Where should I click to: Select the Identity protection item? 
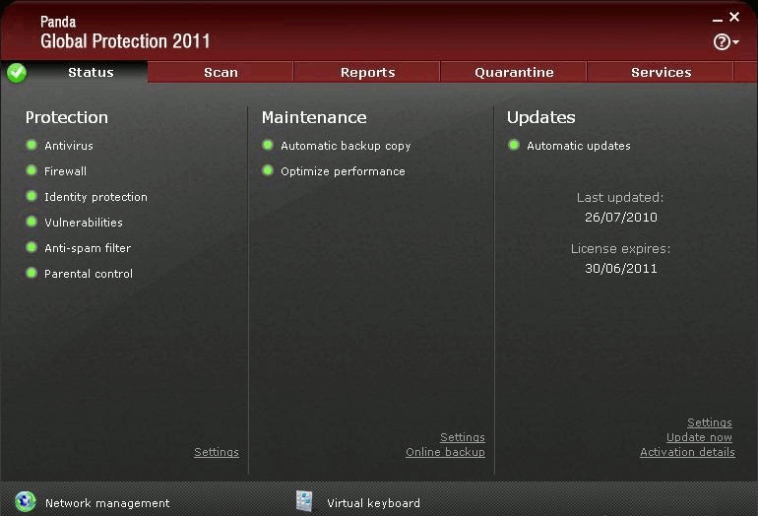95,197
